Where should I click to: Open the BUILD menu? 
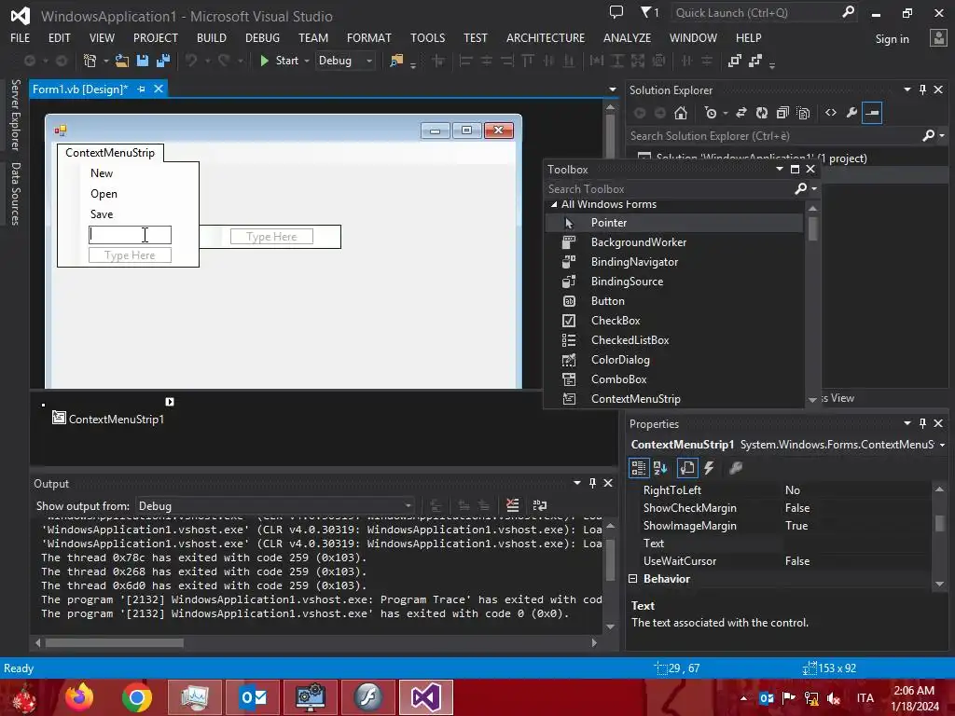212,37
